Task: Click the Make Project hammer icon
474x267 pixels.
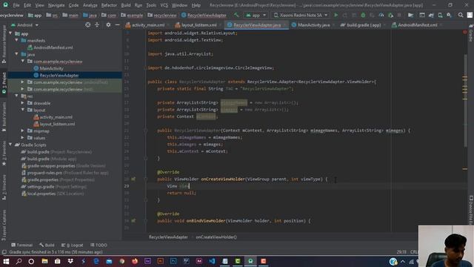Action: click(236, 15)
